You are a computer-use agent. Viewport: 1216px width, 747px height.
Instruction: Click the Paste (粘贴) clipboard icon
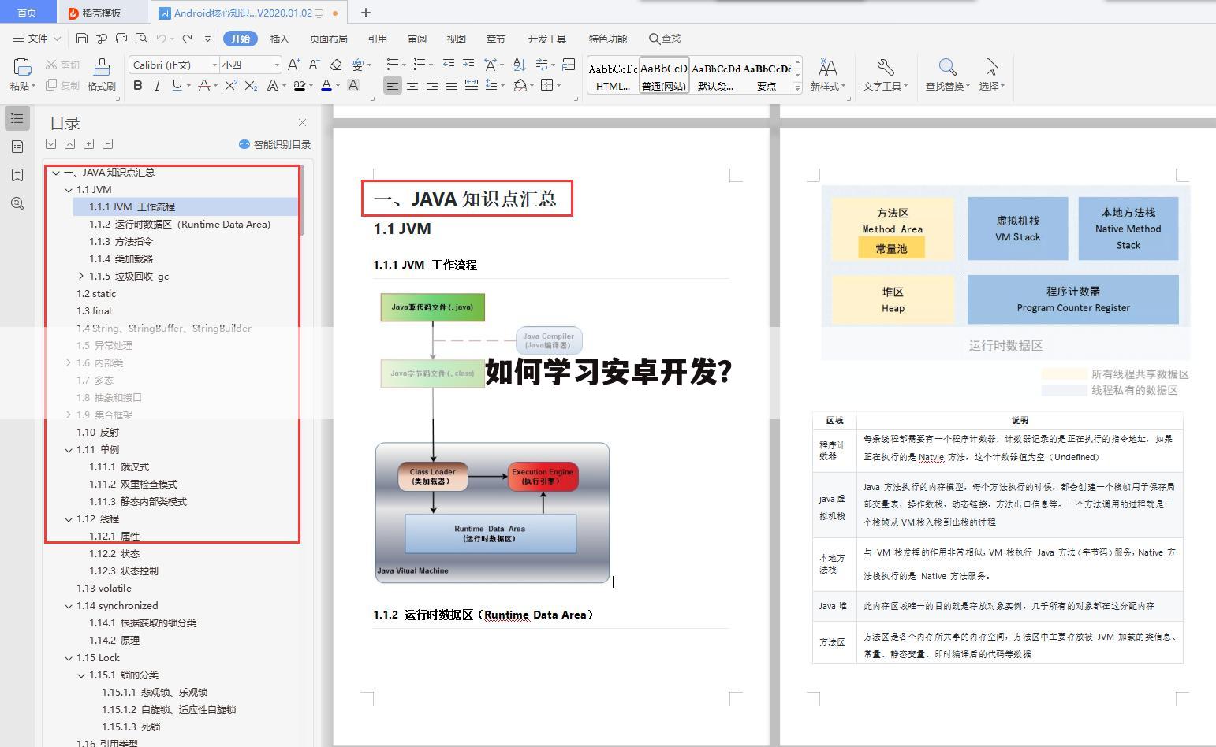coord(21,69)
